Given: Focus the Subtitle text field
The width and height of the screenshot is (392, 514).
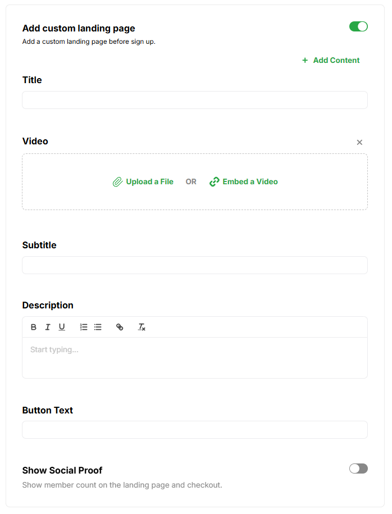Looking at the screenshot, I should pos(194,265).
